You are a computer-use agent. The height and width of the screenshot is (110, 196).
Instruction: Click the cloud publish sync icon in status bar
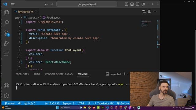pos(20,103)
